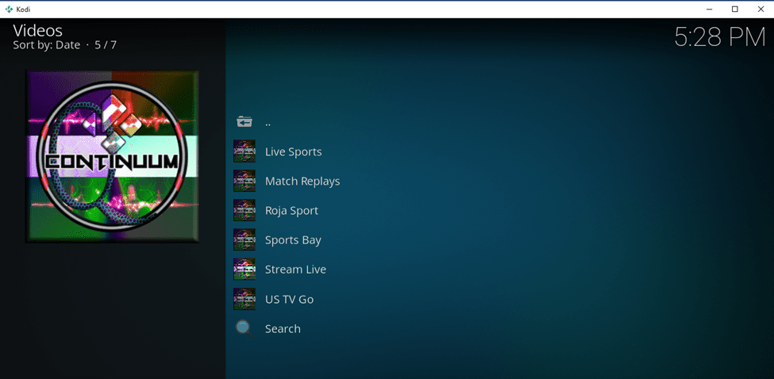Open the Match Replays entry
This screenshot has width=774, height=379.
pyautogui.click(x=302, y=182)
